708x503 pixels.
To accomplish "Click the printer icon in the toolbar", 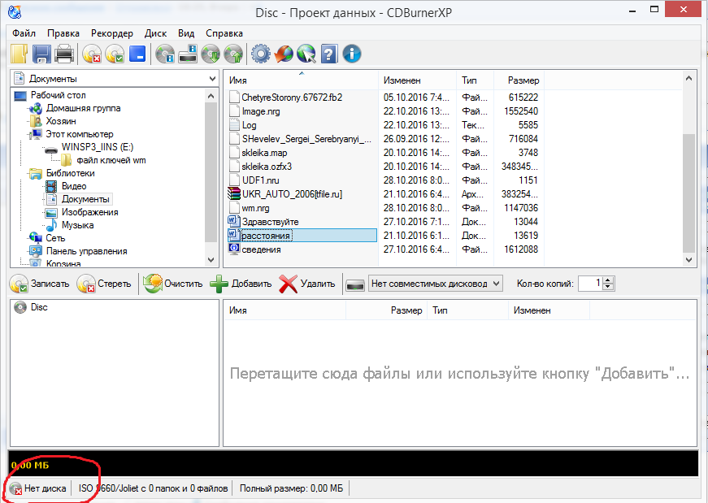I will point(64,54).
